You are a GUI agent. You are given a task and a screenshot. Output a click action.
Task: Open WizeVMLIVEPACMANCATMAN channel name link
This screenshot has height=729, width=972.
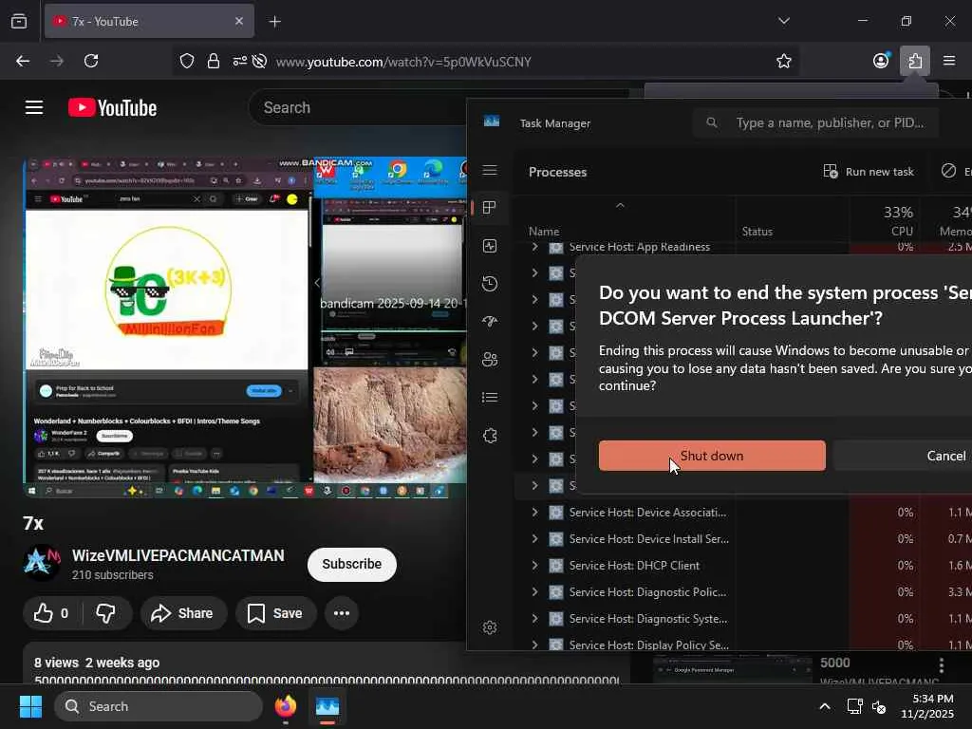[178, 555]
